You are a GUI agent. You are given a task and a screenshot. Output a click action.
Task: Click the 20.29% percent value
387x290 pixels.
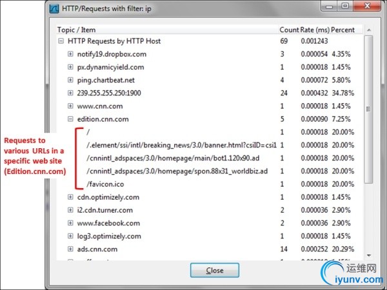point(343,249)
